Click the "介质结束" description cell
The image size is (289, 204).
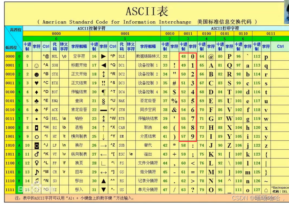coord(148,136)
